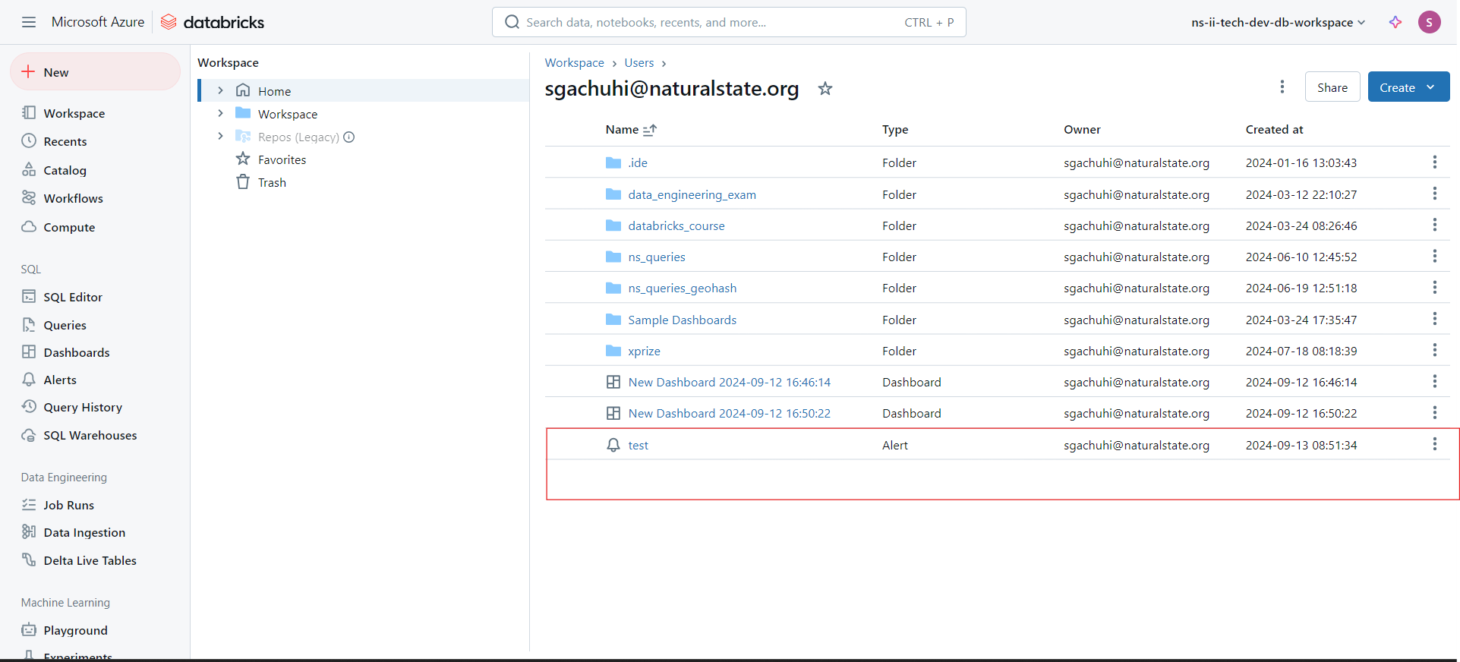The width and height of the screenshot is (1460, 662).
Task: Open row actions for Sample Dashboards folder
Action: tap(1434, 319)
